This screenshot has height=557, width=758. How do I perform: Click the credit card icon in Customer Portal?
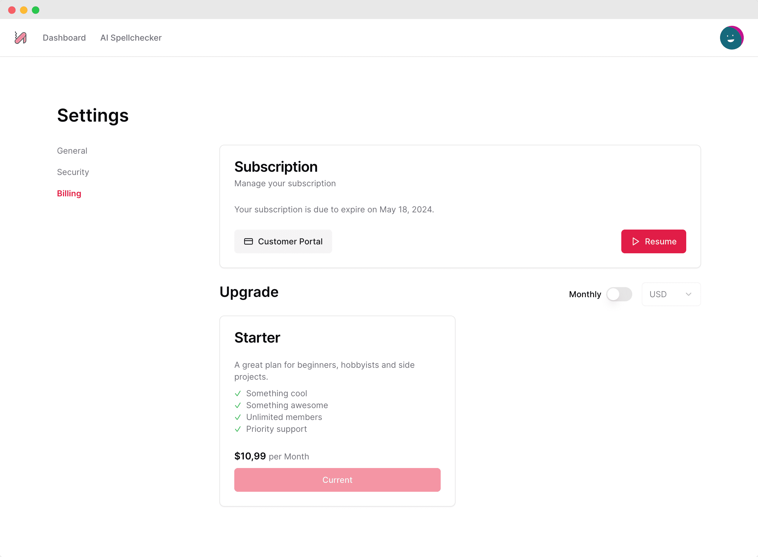tap(249, 241)
